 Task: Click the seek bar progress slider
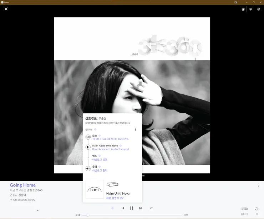click(132, 215)
